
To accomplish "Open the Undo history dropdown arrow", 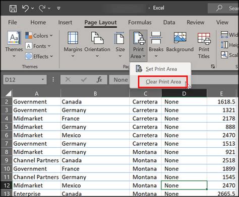I will coord(33,8).
